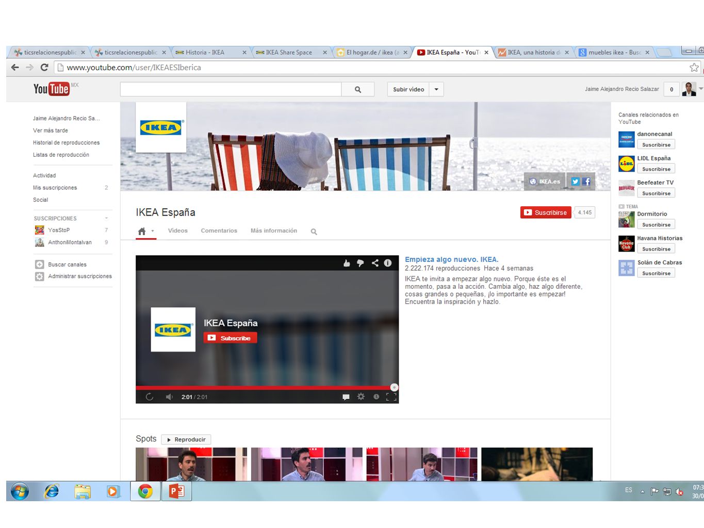Open the YosStoP subscription channel
The width and height of the screenshot is (704, 528).
point(59,230)
